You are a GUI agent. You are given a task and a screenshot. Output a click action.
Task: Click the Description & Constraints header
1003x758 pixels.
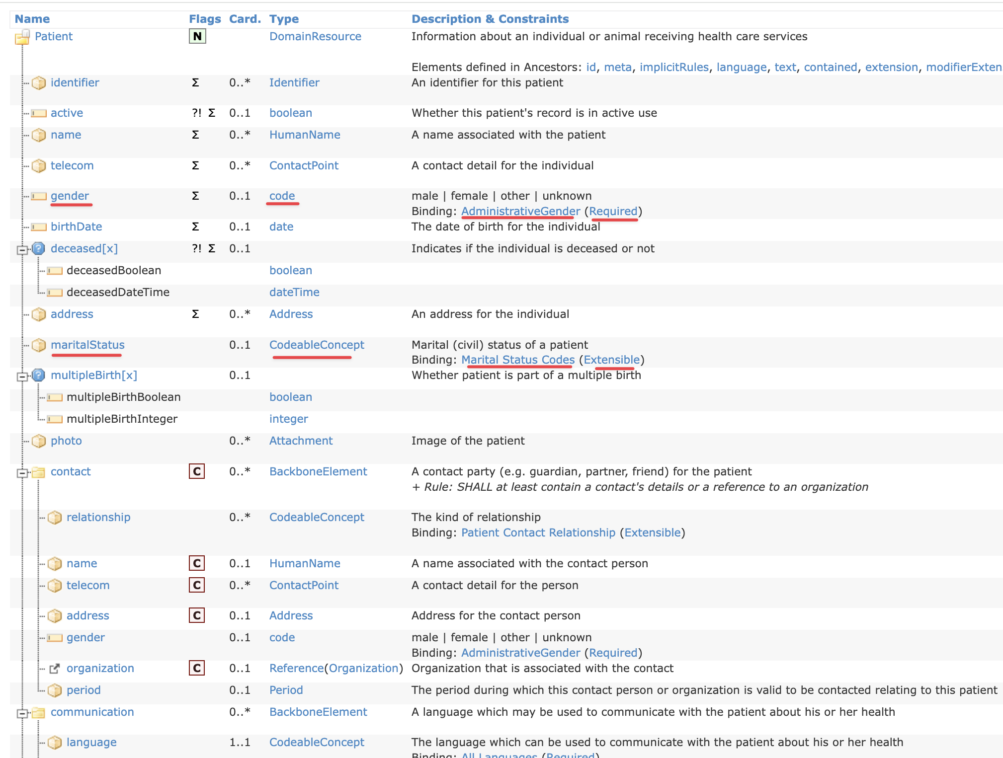(x=490, y=19)
